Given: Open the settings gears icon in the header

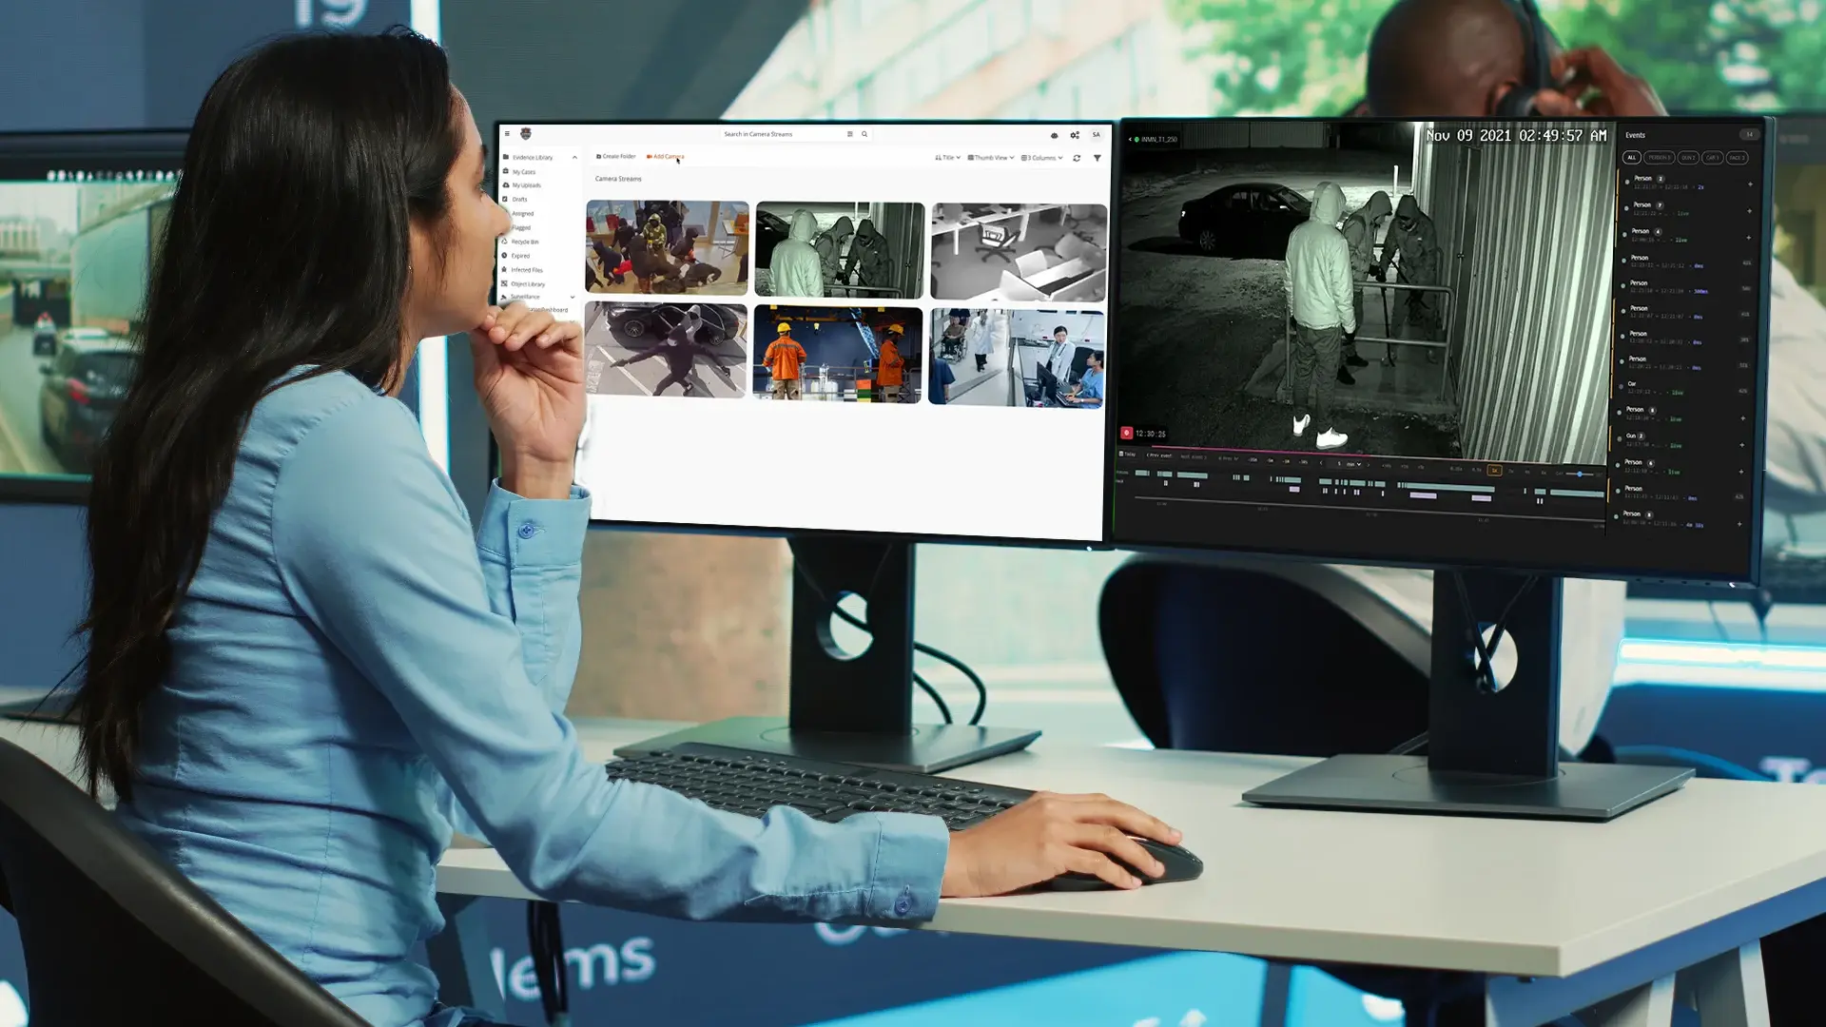Looking at the screenshot, I should pyautogui.click(x=1075, y=135).
